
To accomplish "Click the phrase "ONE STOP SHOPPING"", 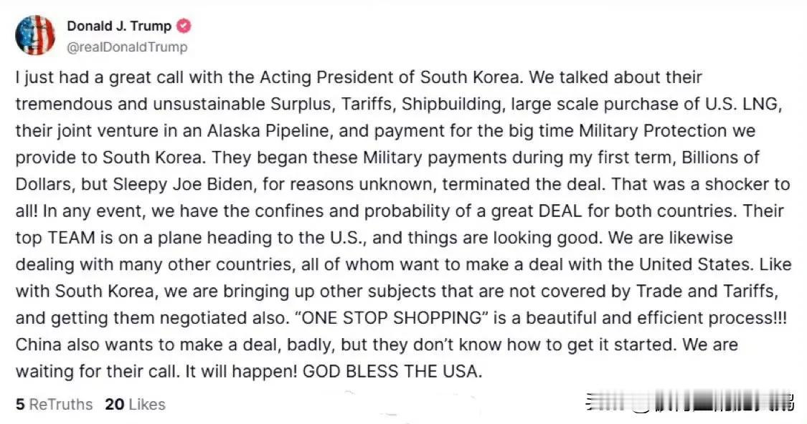I will click(392, 317).
